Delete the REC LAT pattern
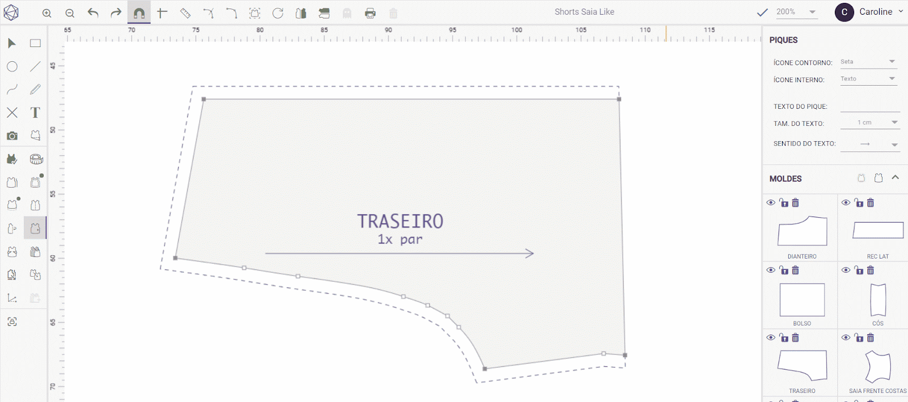 click(871, 202)
